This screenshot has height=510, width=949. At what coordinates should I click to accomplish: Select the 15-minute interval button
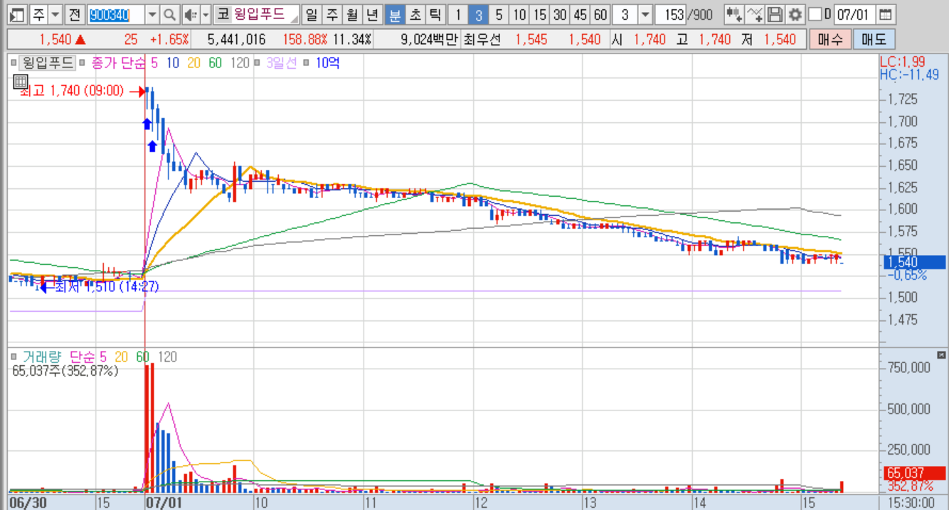(540, 14)
